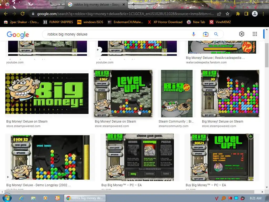Viewport: 269px width, 202px height.
Task: Open the Extensions puzzle icon
Action: (238, 14)
